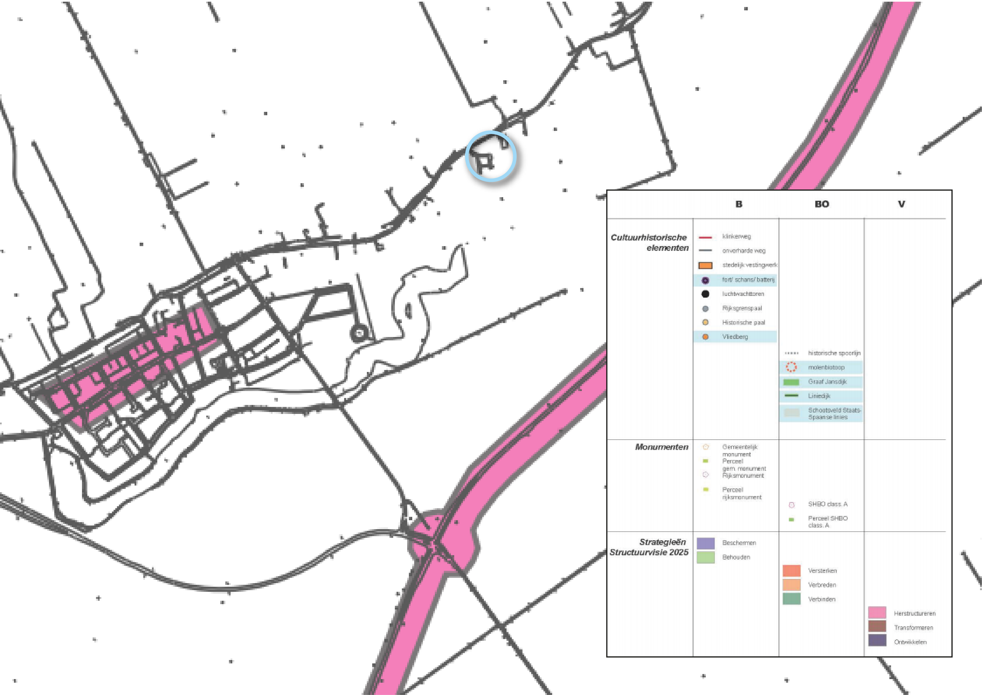Click the dark green Liniedijk line symbol
The image size is (982, 695).
791,396
